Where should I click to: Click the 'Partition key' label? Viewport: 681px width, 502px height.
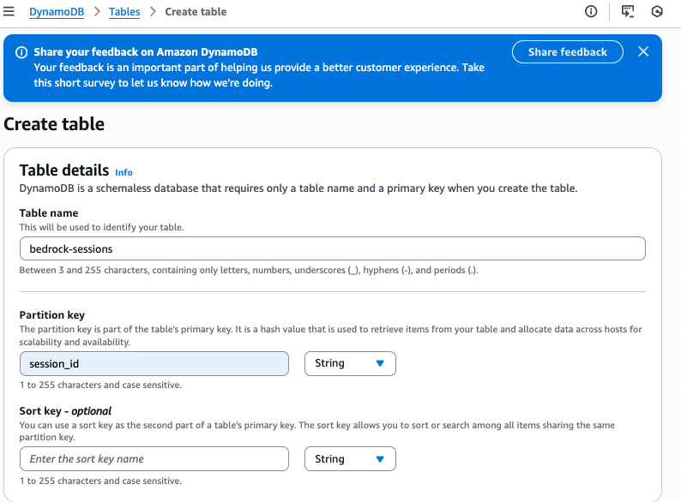(52, 315)
